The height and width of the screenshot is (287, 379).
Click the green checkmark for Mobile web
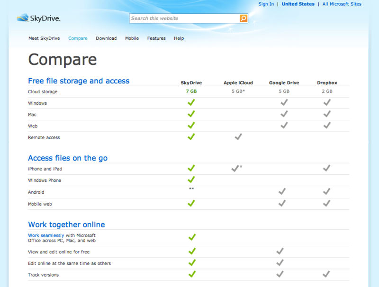(191, 204)
